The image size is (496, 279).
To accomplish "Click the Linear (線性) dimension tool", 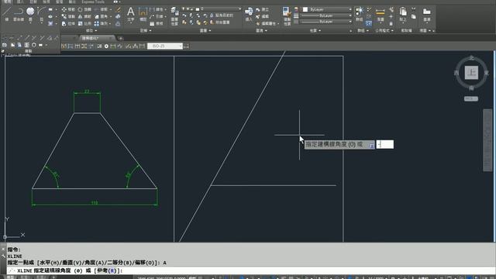I will point(157,9).
